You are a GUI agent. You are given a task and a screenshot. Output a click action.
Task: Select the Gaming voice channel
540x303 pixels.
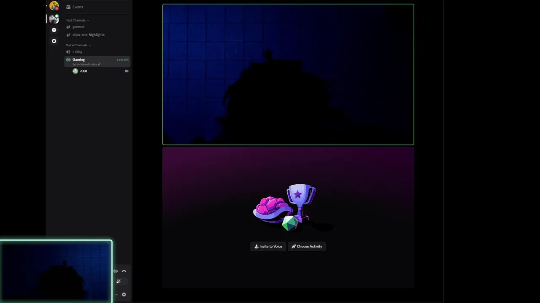[97, 61]
